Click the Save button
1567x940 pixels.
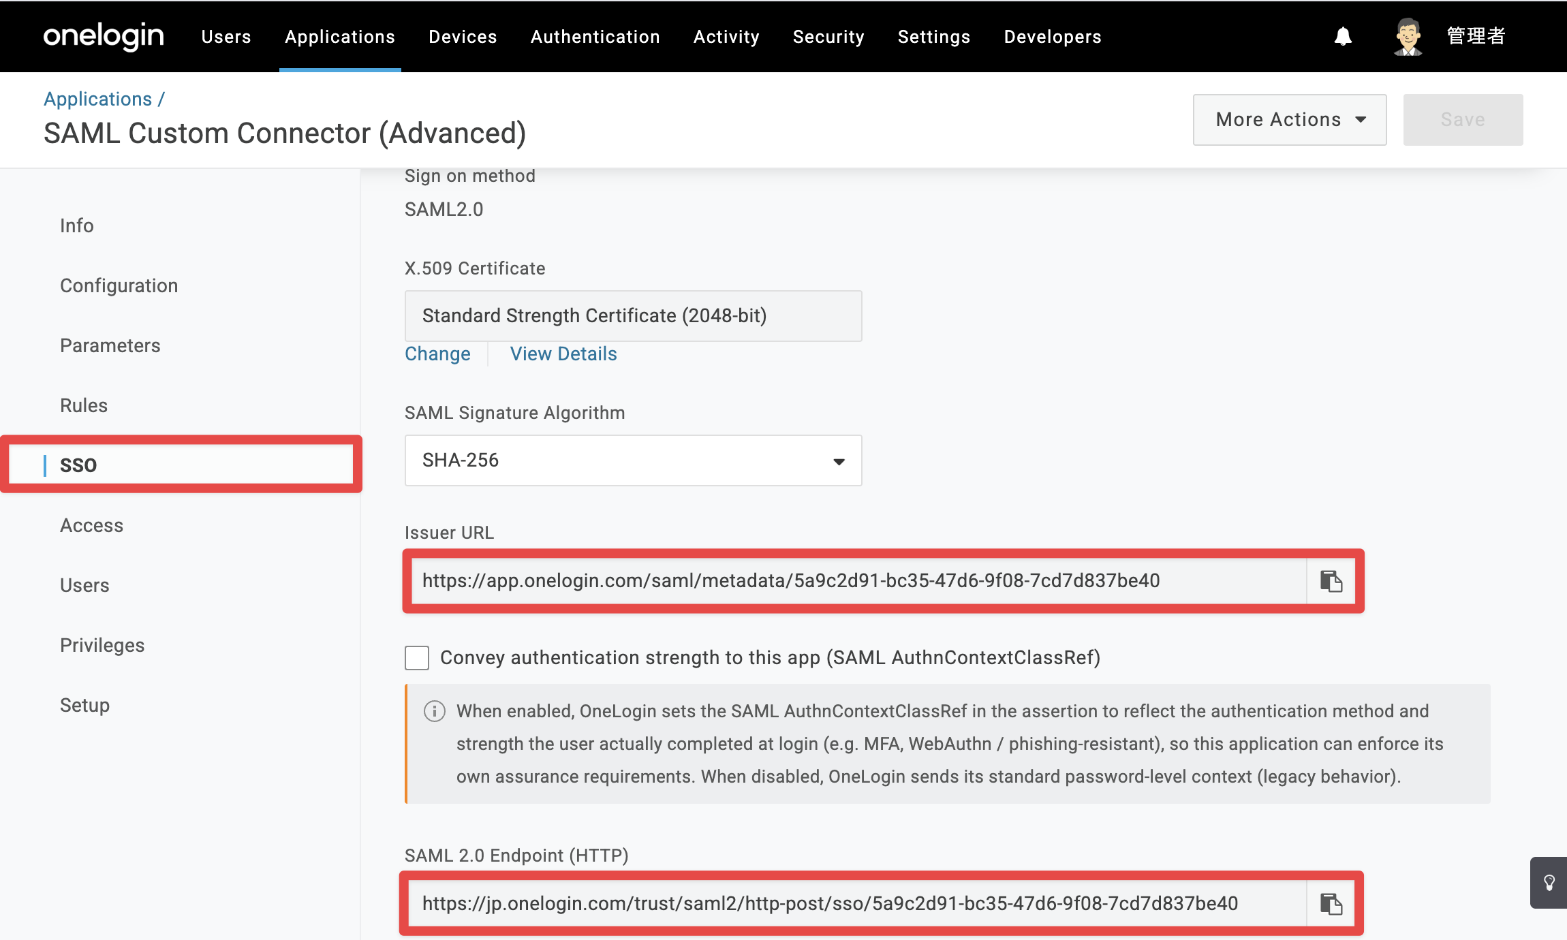pos(1463,120)
